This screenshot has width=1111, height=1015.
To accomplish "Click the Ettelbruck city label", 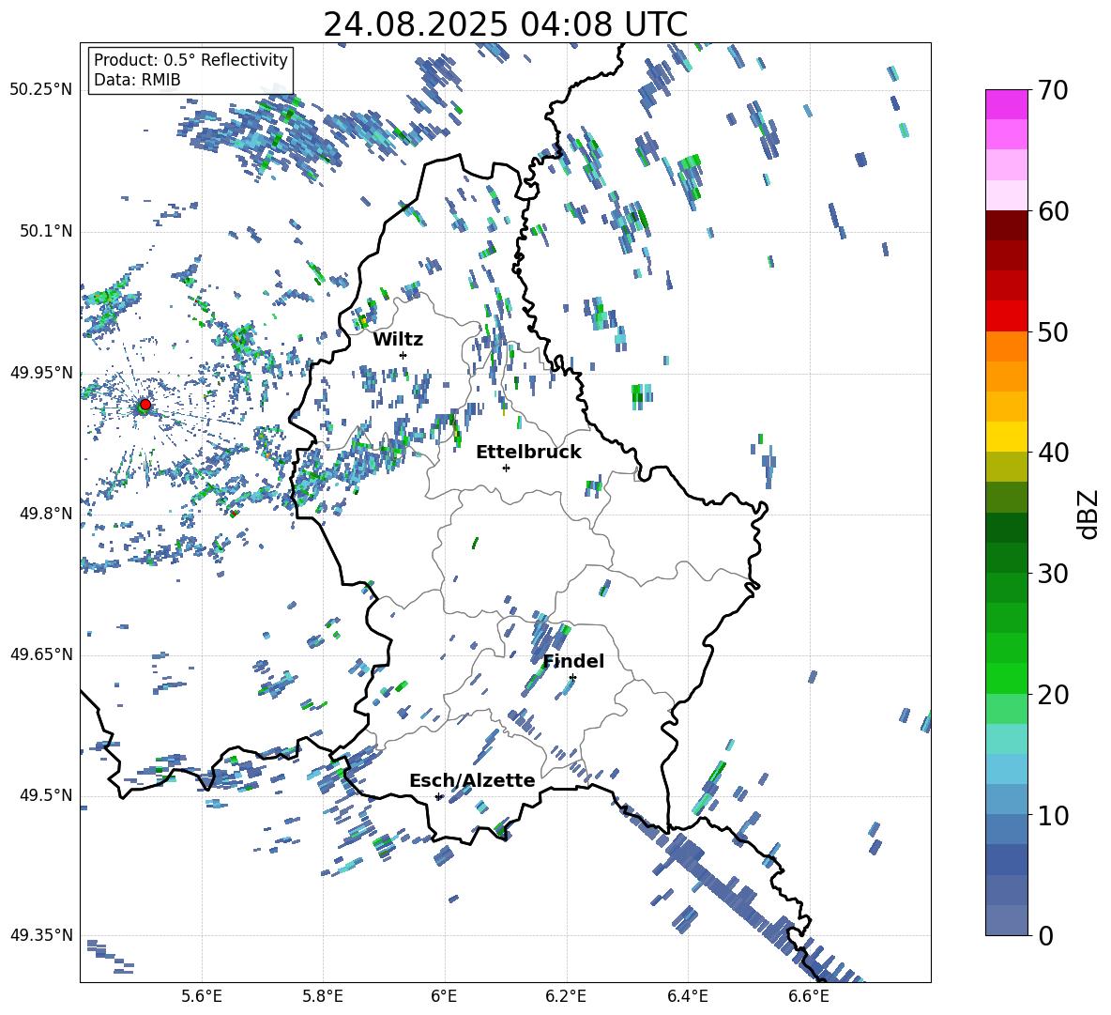I will coord(528,453).
